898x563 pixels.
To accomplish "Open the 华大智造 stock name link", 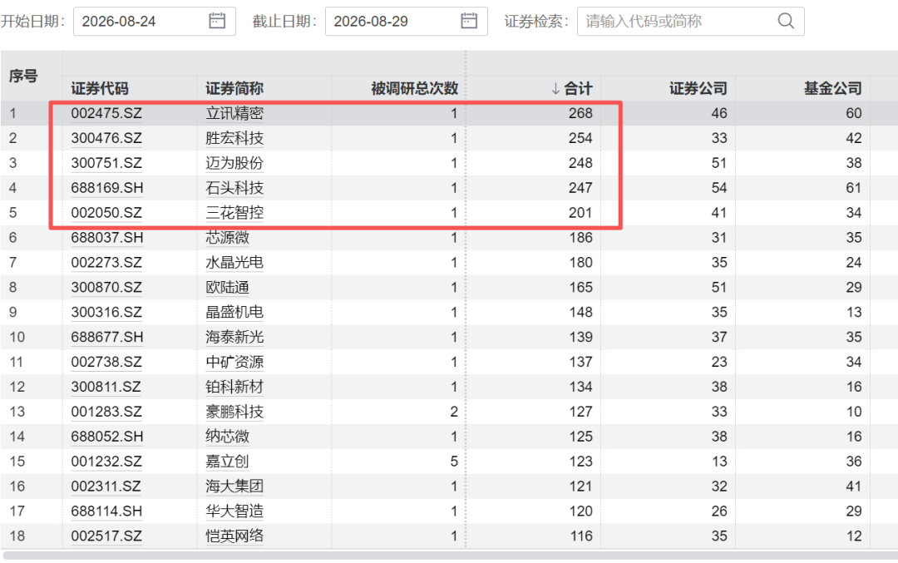I will tap(234, 511).
